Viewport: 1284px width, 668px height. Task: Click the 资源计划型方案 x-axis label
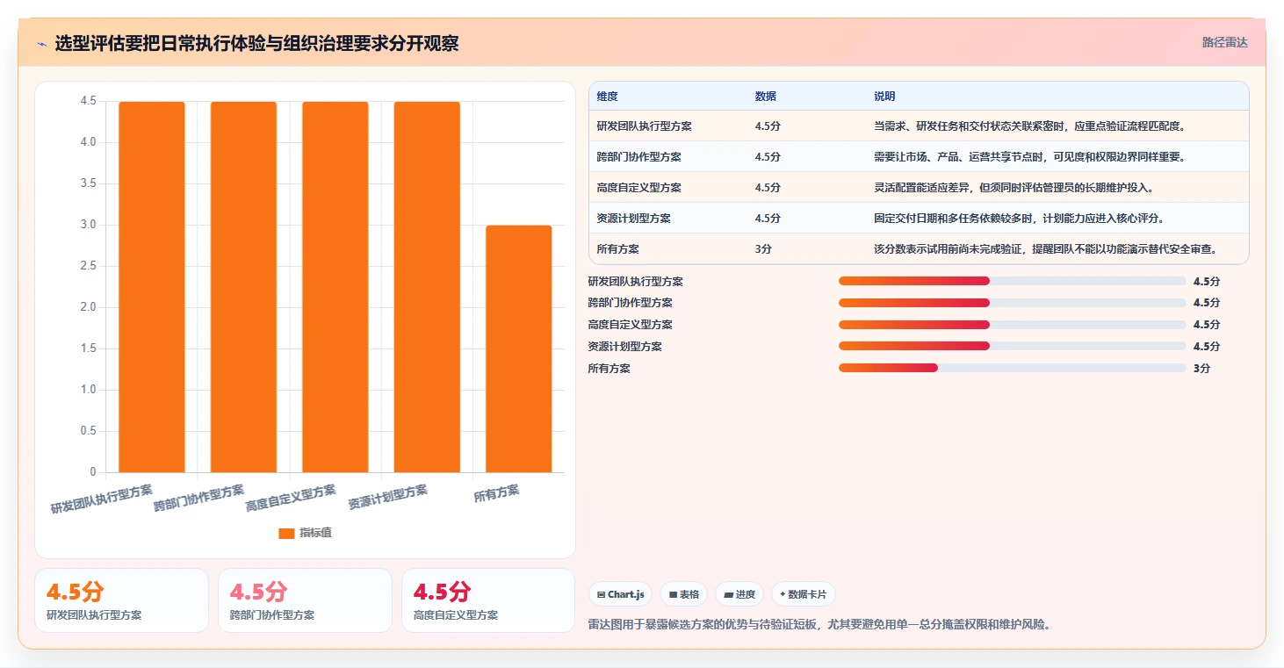388,496
